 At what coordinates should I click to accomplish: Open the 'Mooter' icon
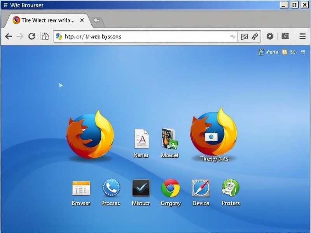(x=169, y=139)
